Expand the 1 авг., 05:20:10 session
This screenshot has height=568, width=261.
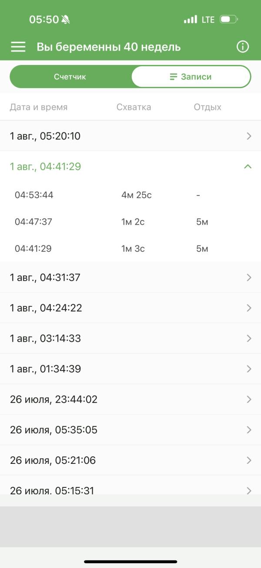130,136
